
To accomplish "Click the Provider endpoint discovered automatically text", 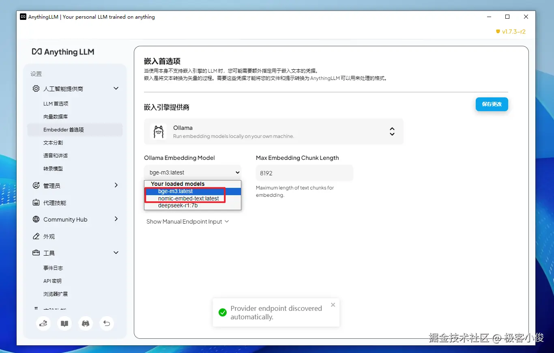I will pyautogui.click(x=276, y=312).
